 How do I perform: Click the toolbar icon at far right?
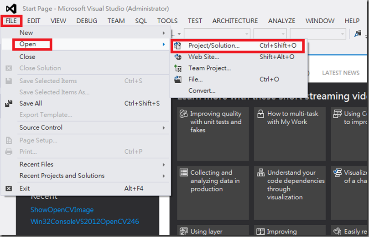[x=358, y=34]
